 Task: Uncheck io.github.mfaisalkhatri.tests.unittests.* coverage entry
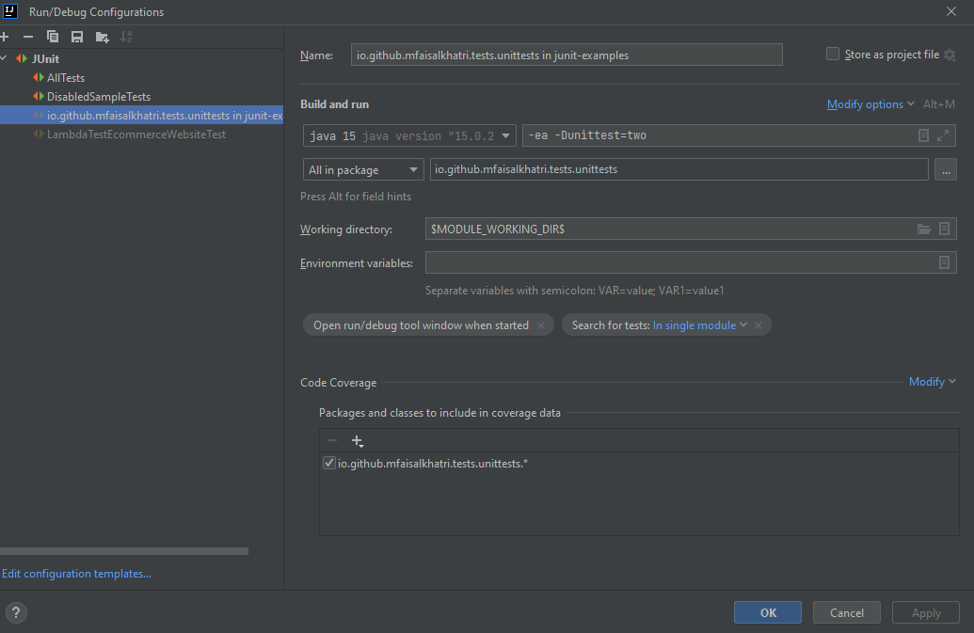pos(328,463)
